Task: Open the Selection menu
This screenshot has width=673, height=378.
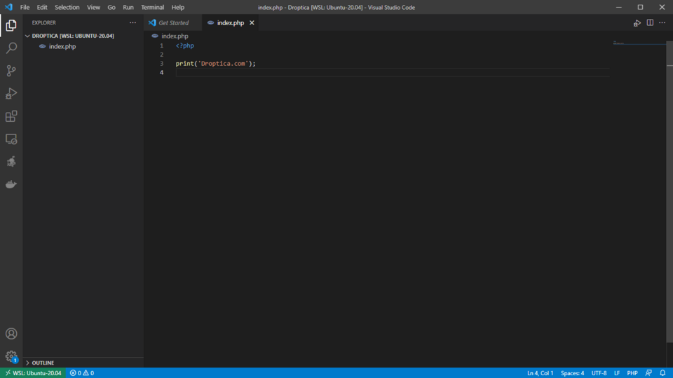Action: (x=67, y=7)
